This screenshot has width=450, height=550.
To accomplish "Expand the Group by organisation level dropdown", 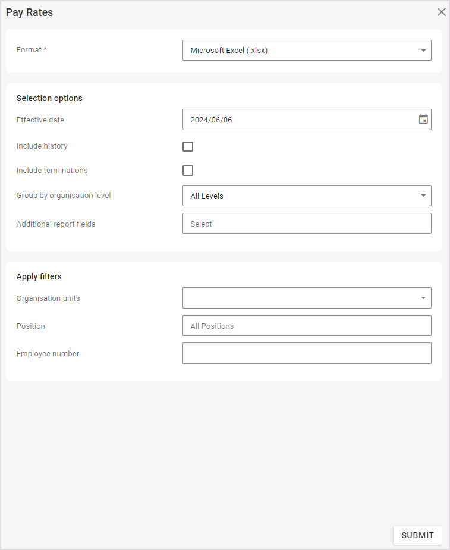I will 297,196.
